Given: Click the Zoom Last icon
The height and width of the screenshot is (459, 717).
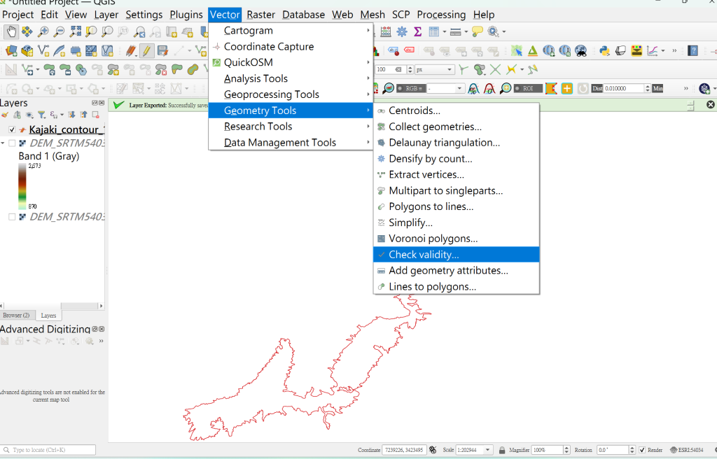Looking at the screenshot, I should pyautogui.click(x=139, y=31).
